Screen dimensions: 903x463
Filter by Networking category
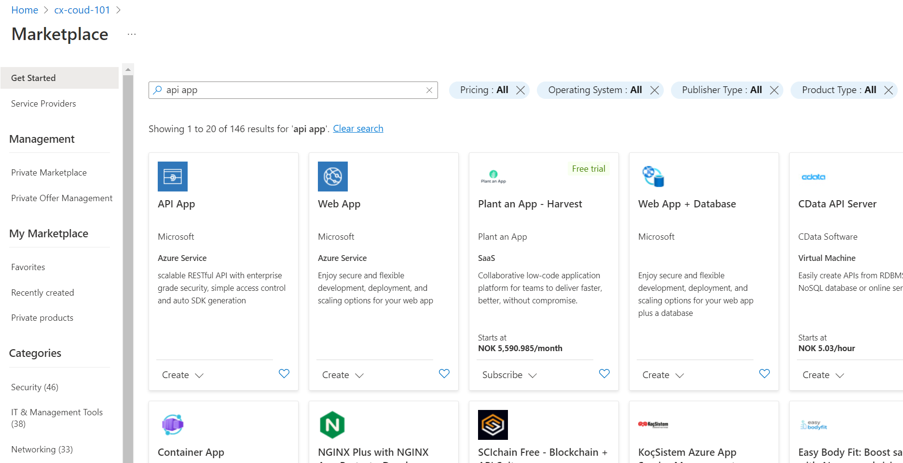(42, 449)
